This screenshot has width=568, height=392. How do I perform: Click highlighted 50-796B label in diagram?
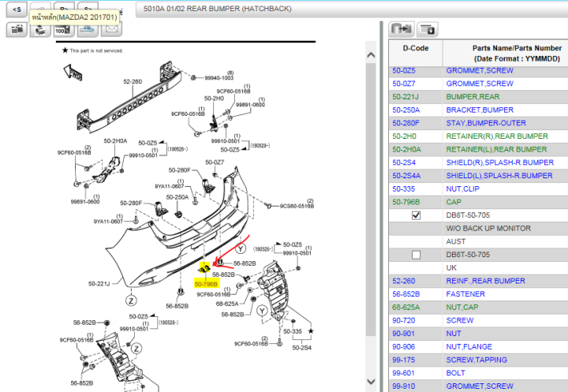206,283
